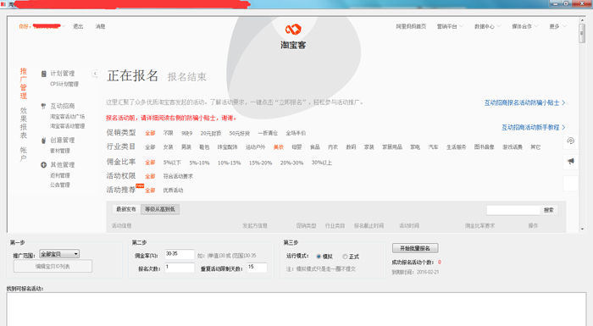The width and height of the screenshot is (593, 326).
Task: Open 帐户 vertical tab
Action: (24, 153)
